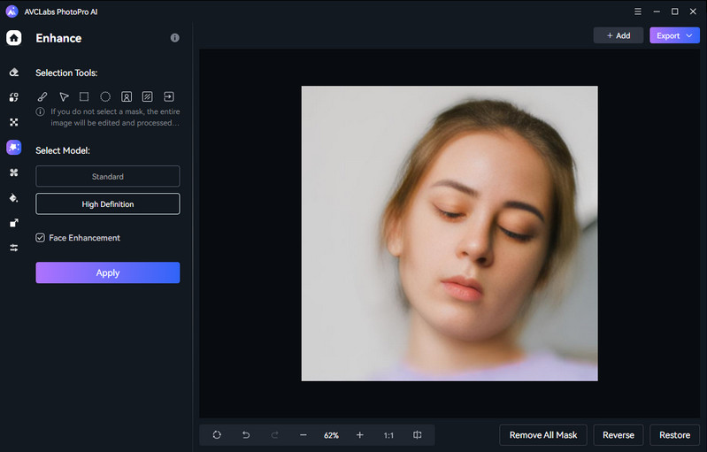Screen dimensions: 707x452
Task: Click the Add button
Action: [x=619, y=35]
